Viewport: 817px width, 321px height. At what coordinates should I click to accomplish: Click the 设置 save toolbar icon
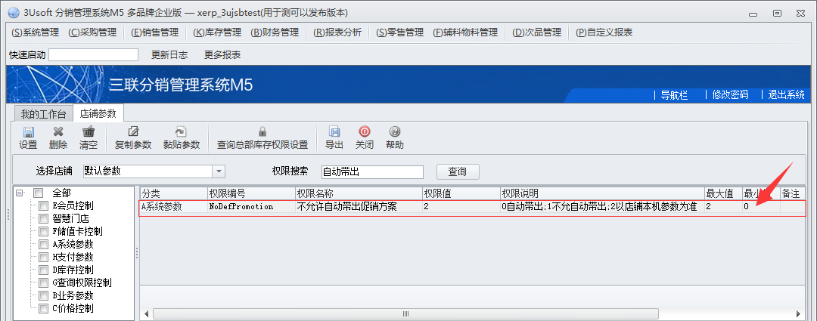(x=28, y=132)
